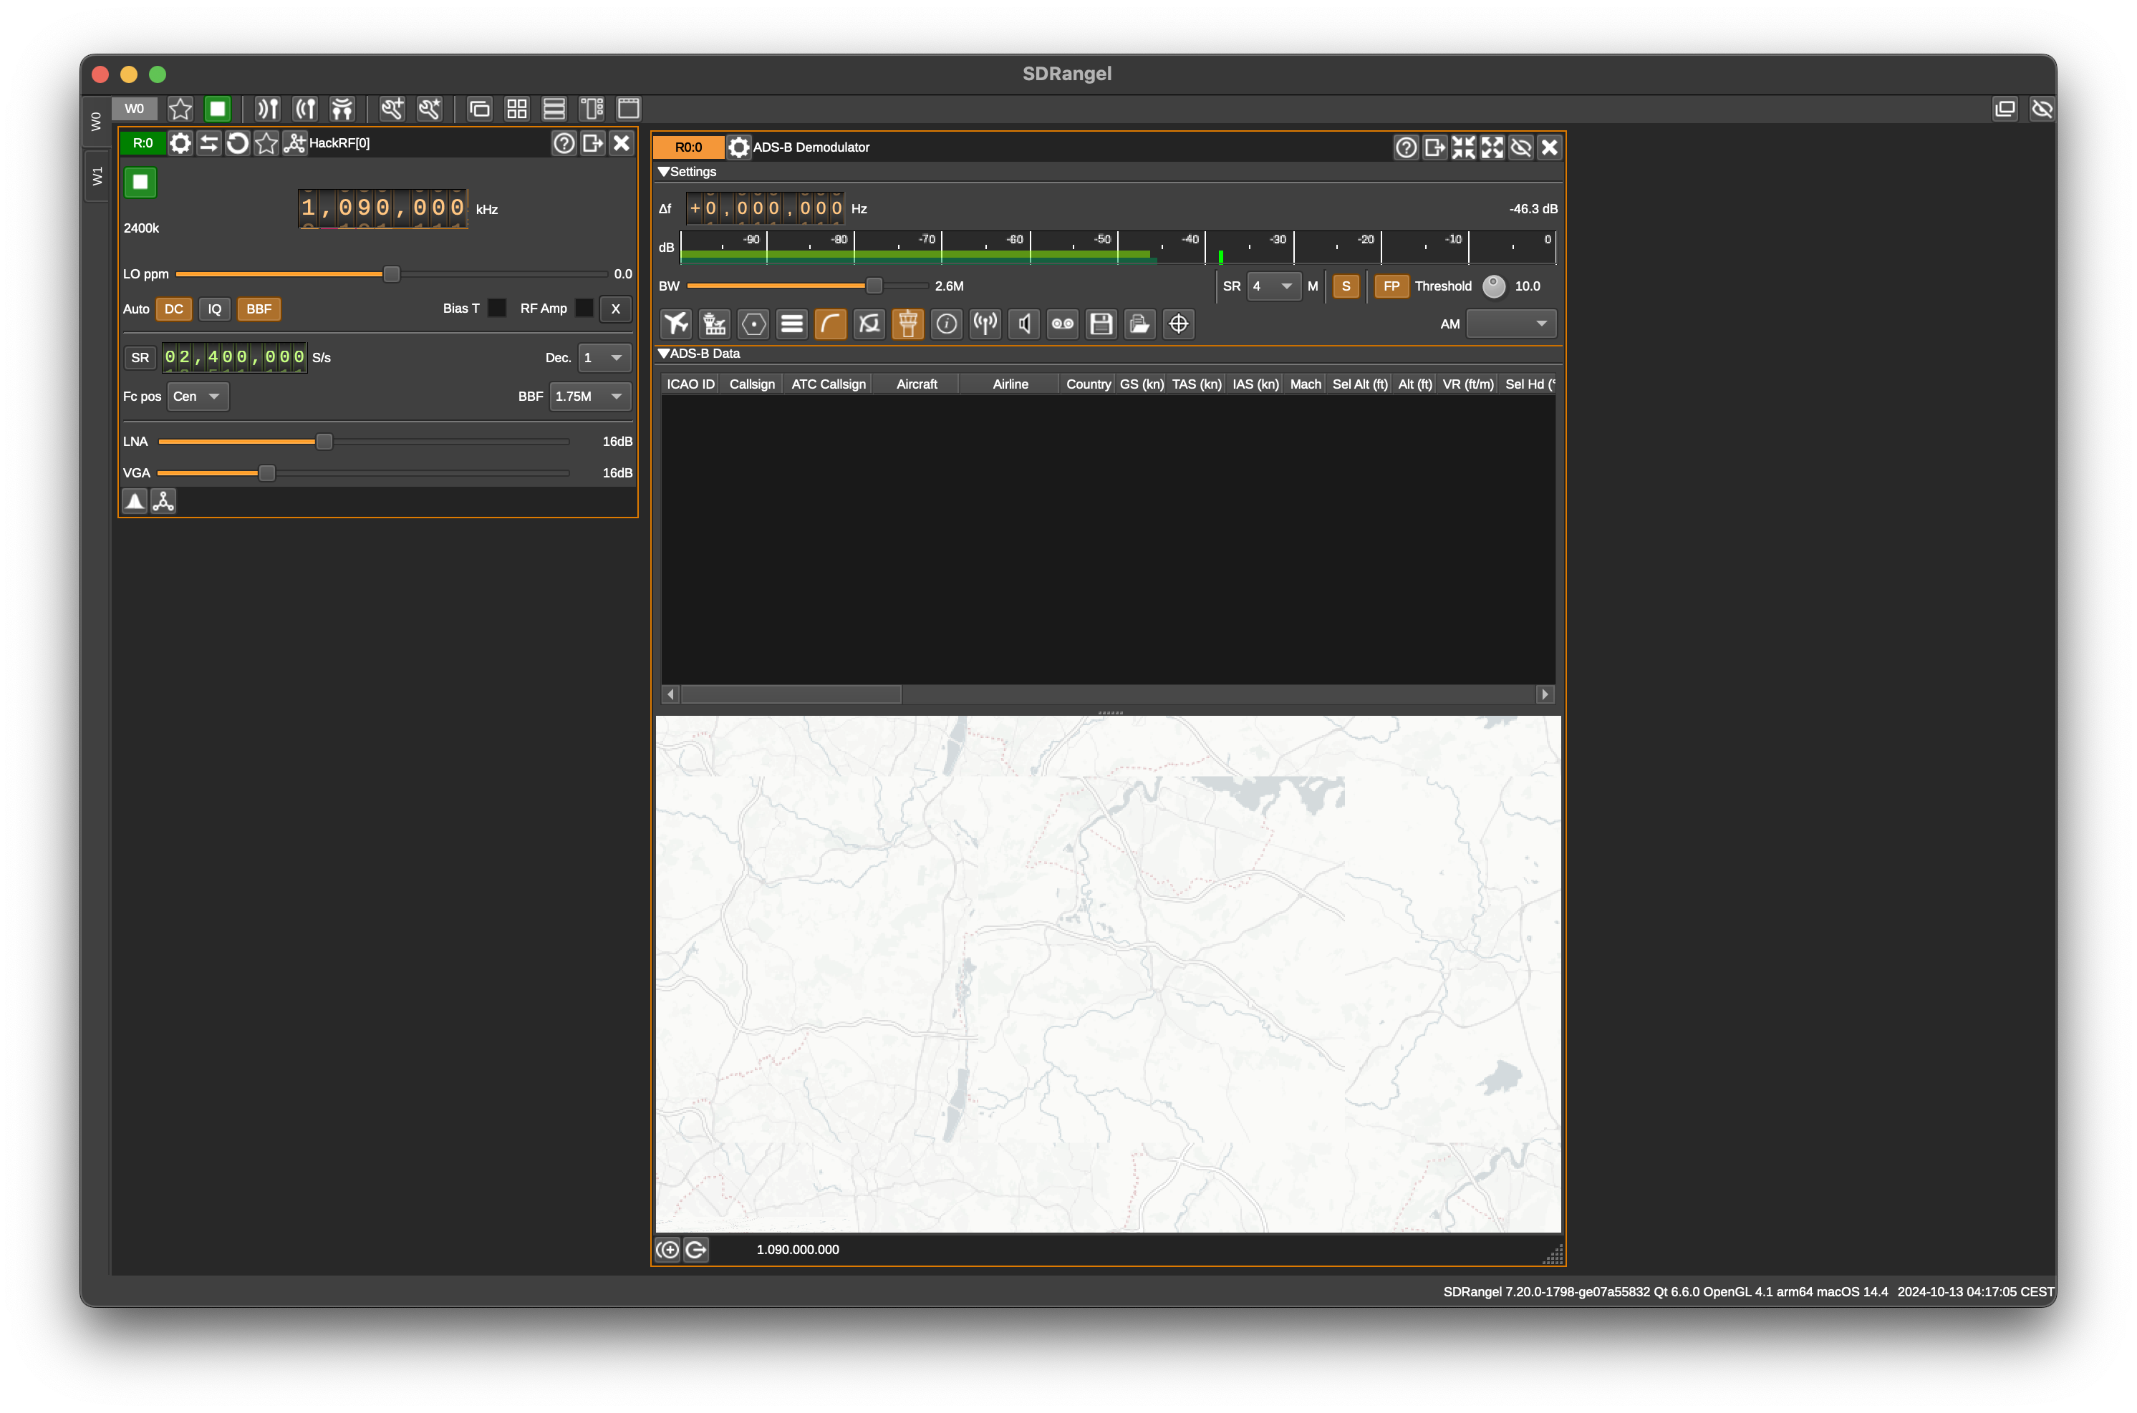Add a receiver device from top toolbar

click(267, 109)
